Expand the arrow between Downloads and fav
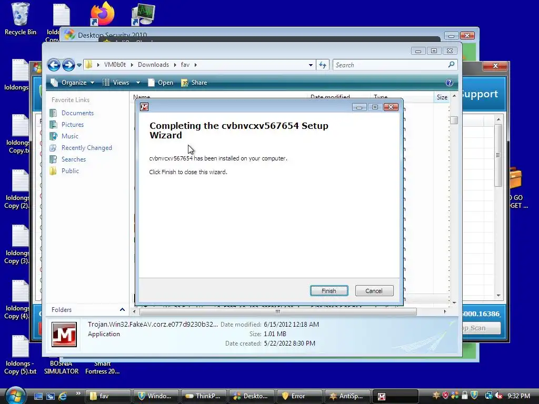 175,65
